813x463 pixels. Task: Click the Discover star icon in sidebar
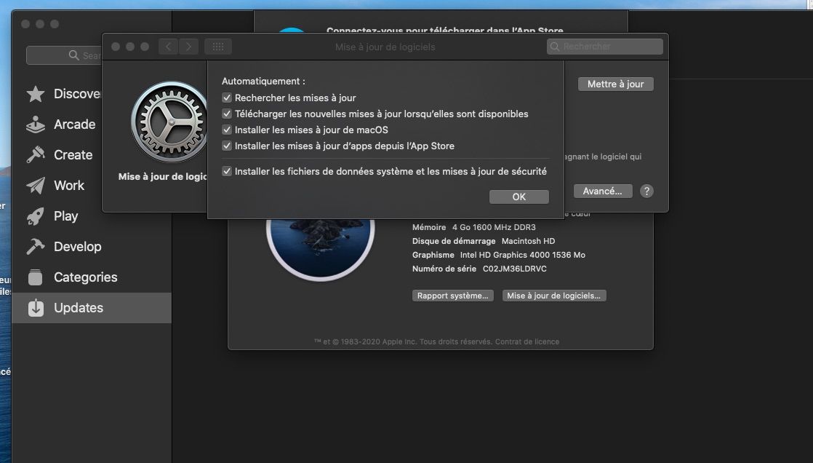35,94
